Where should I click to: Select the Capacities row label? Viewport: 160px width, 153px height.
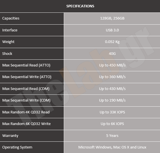tap(11, 18)
